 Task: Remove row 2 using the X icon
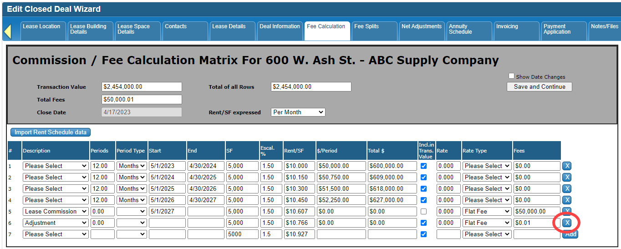[x=567, y=177]
